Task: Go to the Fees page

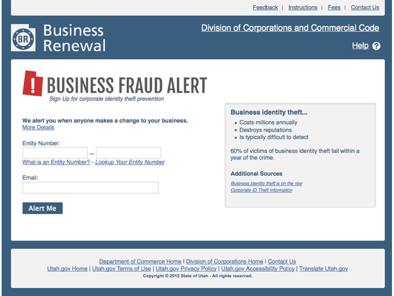Action: coord(334,7)
